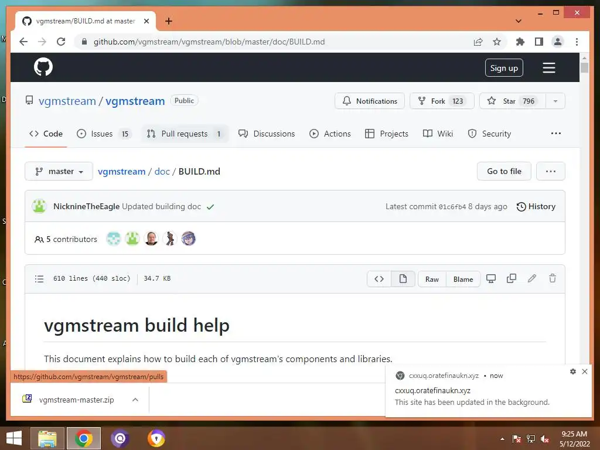
Task: Open the Updated building doc commit message
Action: click(162, 206)
